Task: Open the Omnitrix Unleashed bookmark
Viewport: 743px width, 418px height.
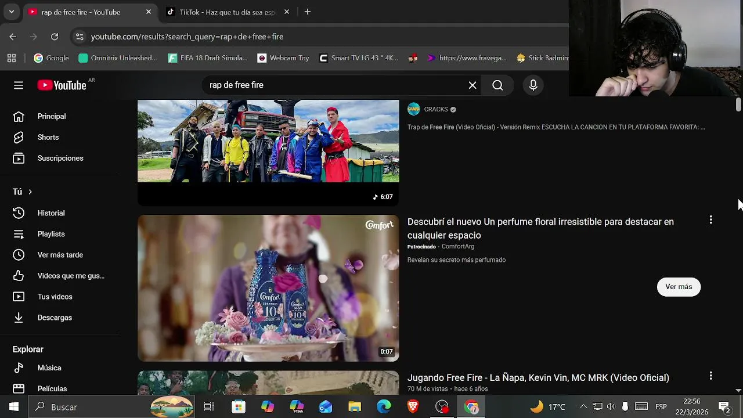Action: (118, 58)
